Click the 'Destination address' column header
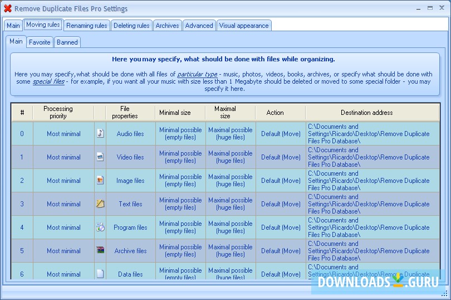 tap(372, 113)
